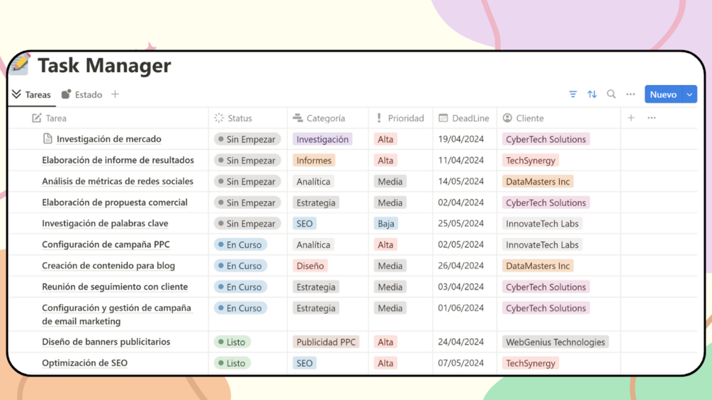The width and height of the screenshot is (712, 400).
Task: Open task Configuración y gestión de campaña de email marketing
Action: point(117,314)
